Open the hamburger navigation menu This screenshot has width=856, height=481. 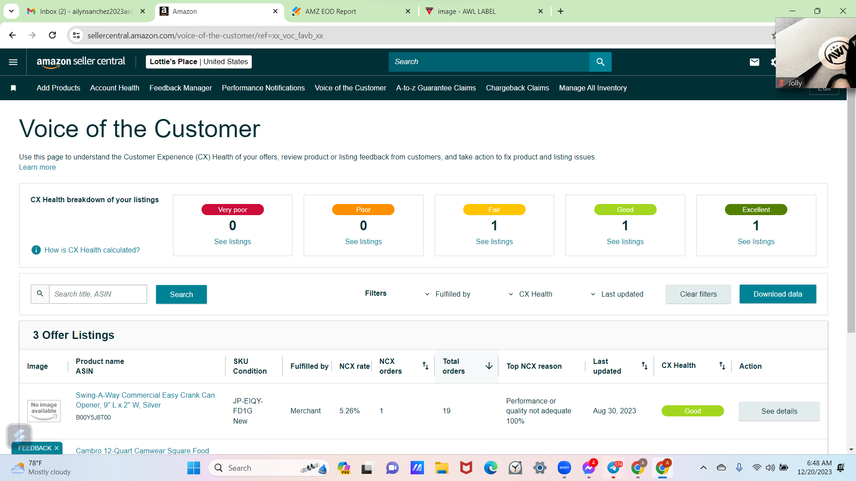[x=13, y=62]
